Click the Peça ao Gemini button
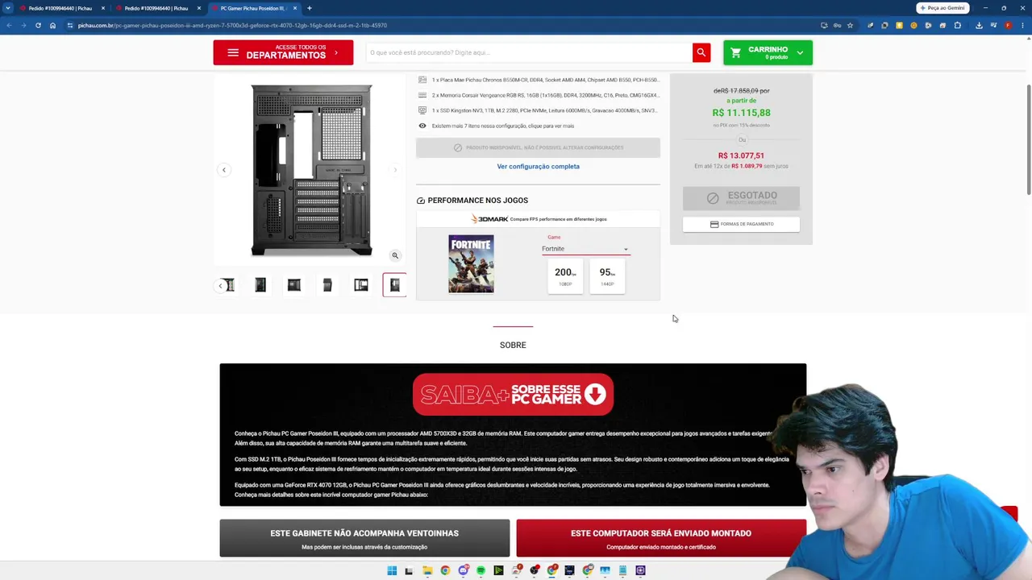 tap(943, 8)
